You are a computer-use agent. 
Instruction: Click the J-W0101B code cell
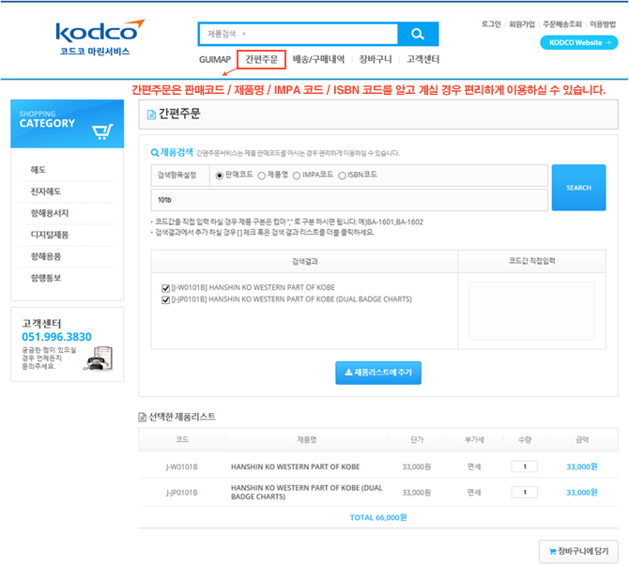point(182,467)
